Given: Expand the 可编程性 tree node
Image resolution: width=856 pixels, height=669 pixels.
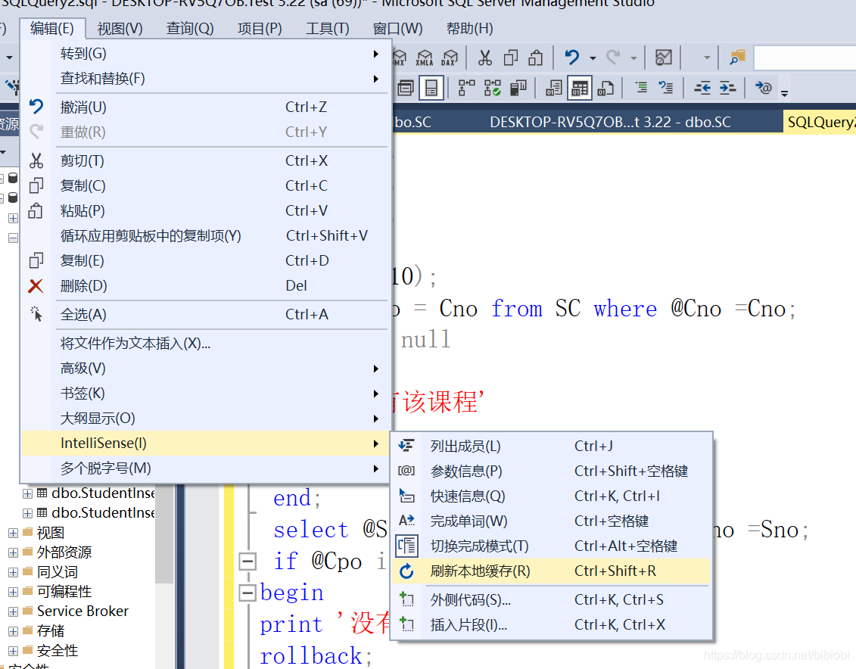Looking at the screenshot, I should [14, 592].
